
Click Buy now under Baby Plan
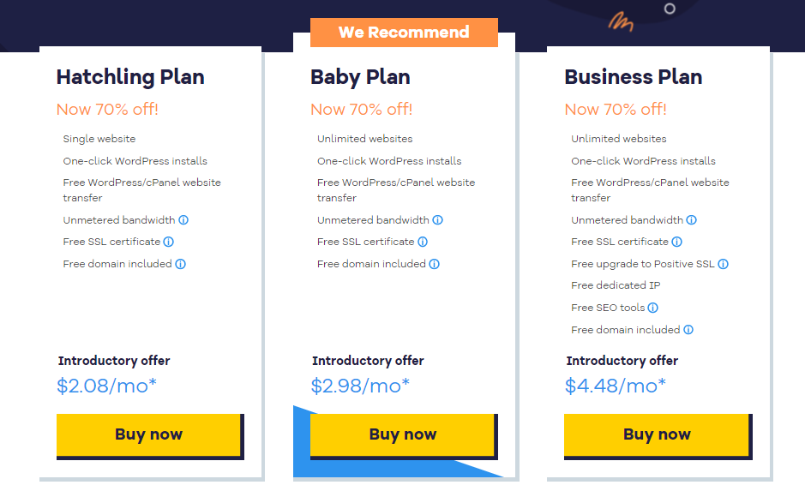(x=404, y=436)
